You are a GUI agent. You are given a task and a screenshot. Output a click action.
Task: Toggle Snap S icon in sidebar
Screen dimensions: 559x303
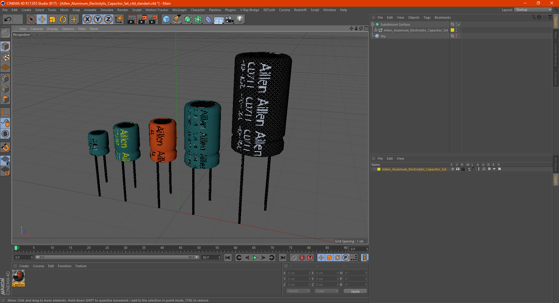6,134
